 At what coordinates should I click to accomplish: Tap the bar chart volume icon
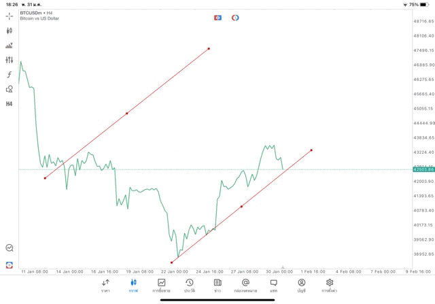coord(10,46)
